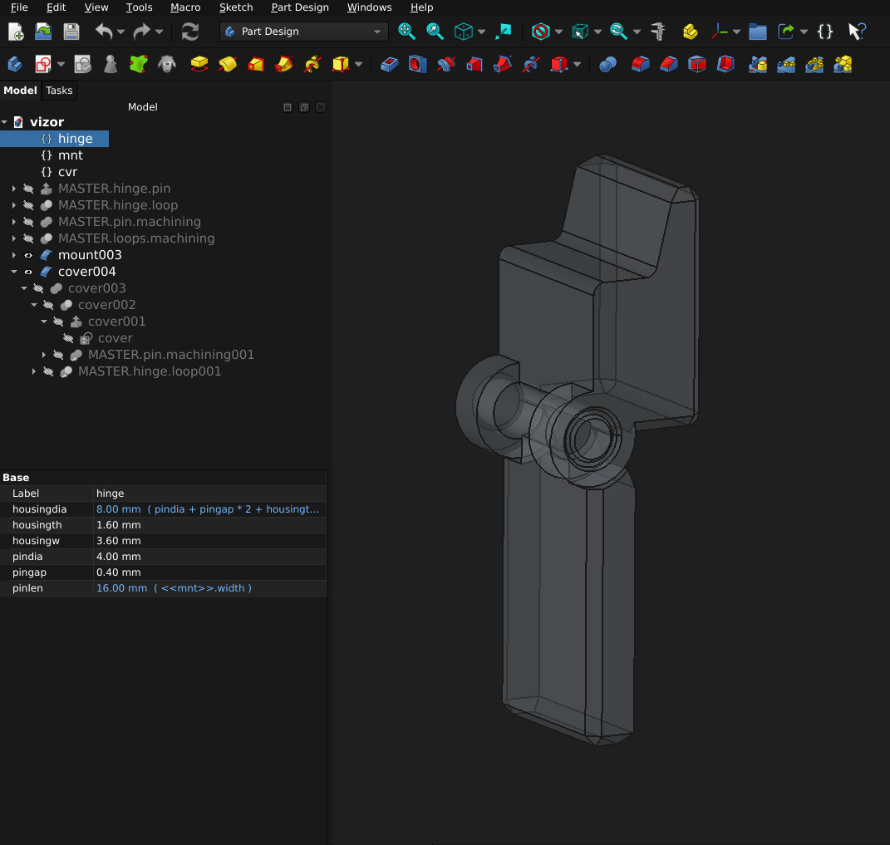Click the New document icon
The width and height of the screenshot is (890, 845).
coord(15,32)
